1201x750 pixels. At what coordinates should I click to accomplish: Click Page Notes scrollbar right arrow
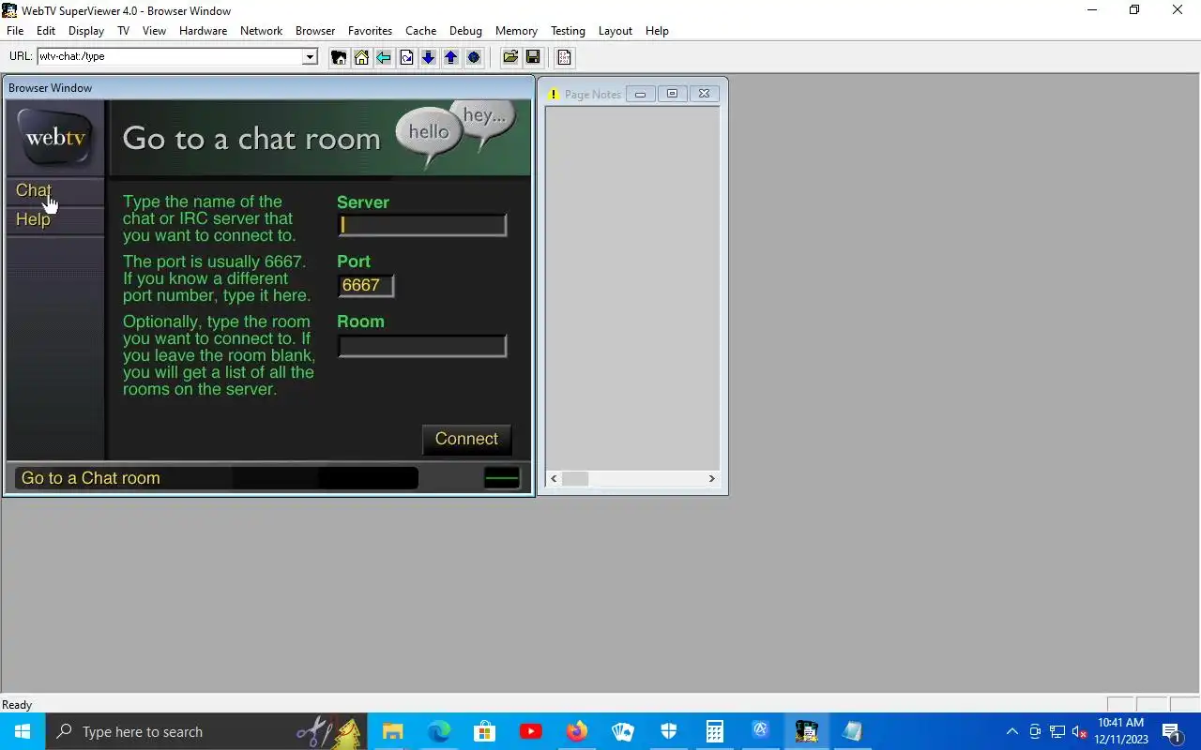point(711,478)
